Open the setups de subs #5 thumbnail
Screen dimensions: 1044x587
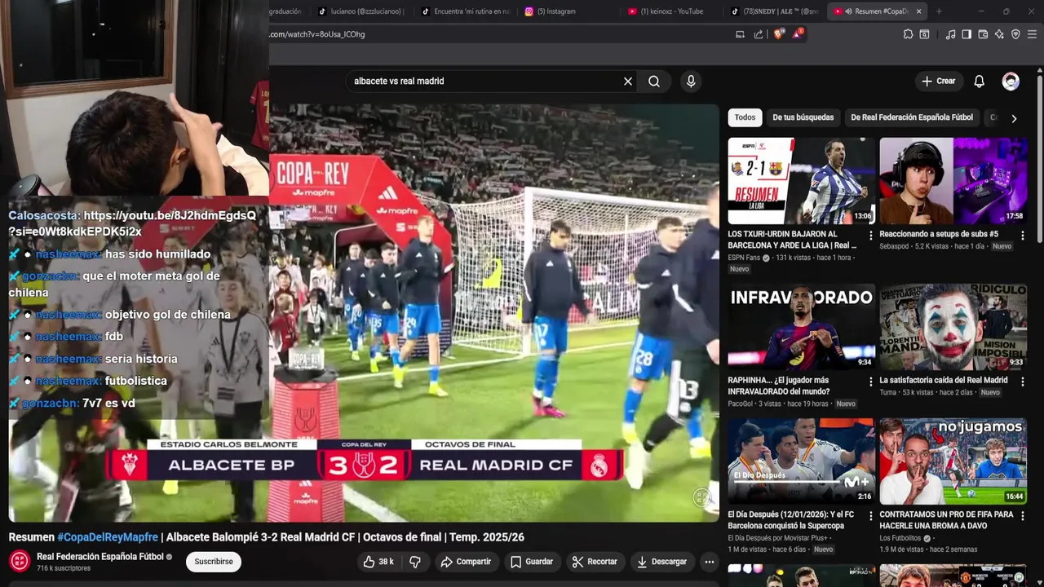tap(953, 181)
